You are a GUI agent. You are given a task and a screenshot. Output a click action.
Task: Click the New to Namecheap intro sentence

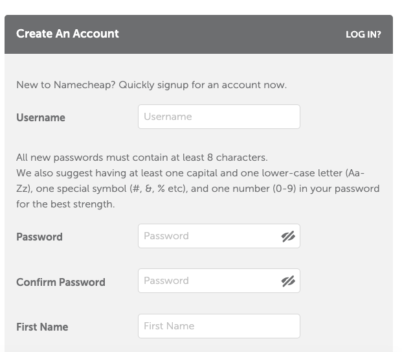[151, 85]
